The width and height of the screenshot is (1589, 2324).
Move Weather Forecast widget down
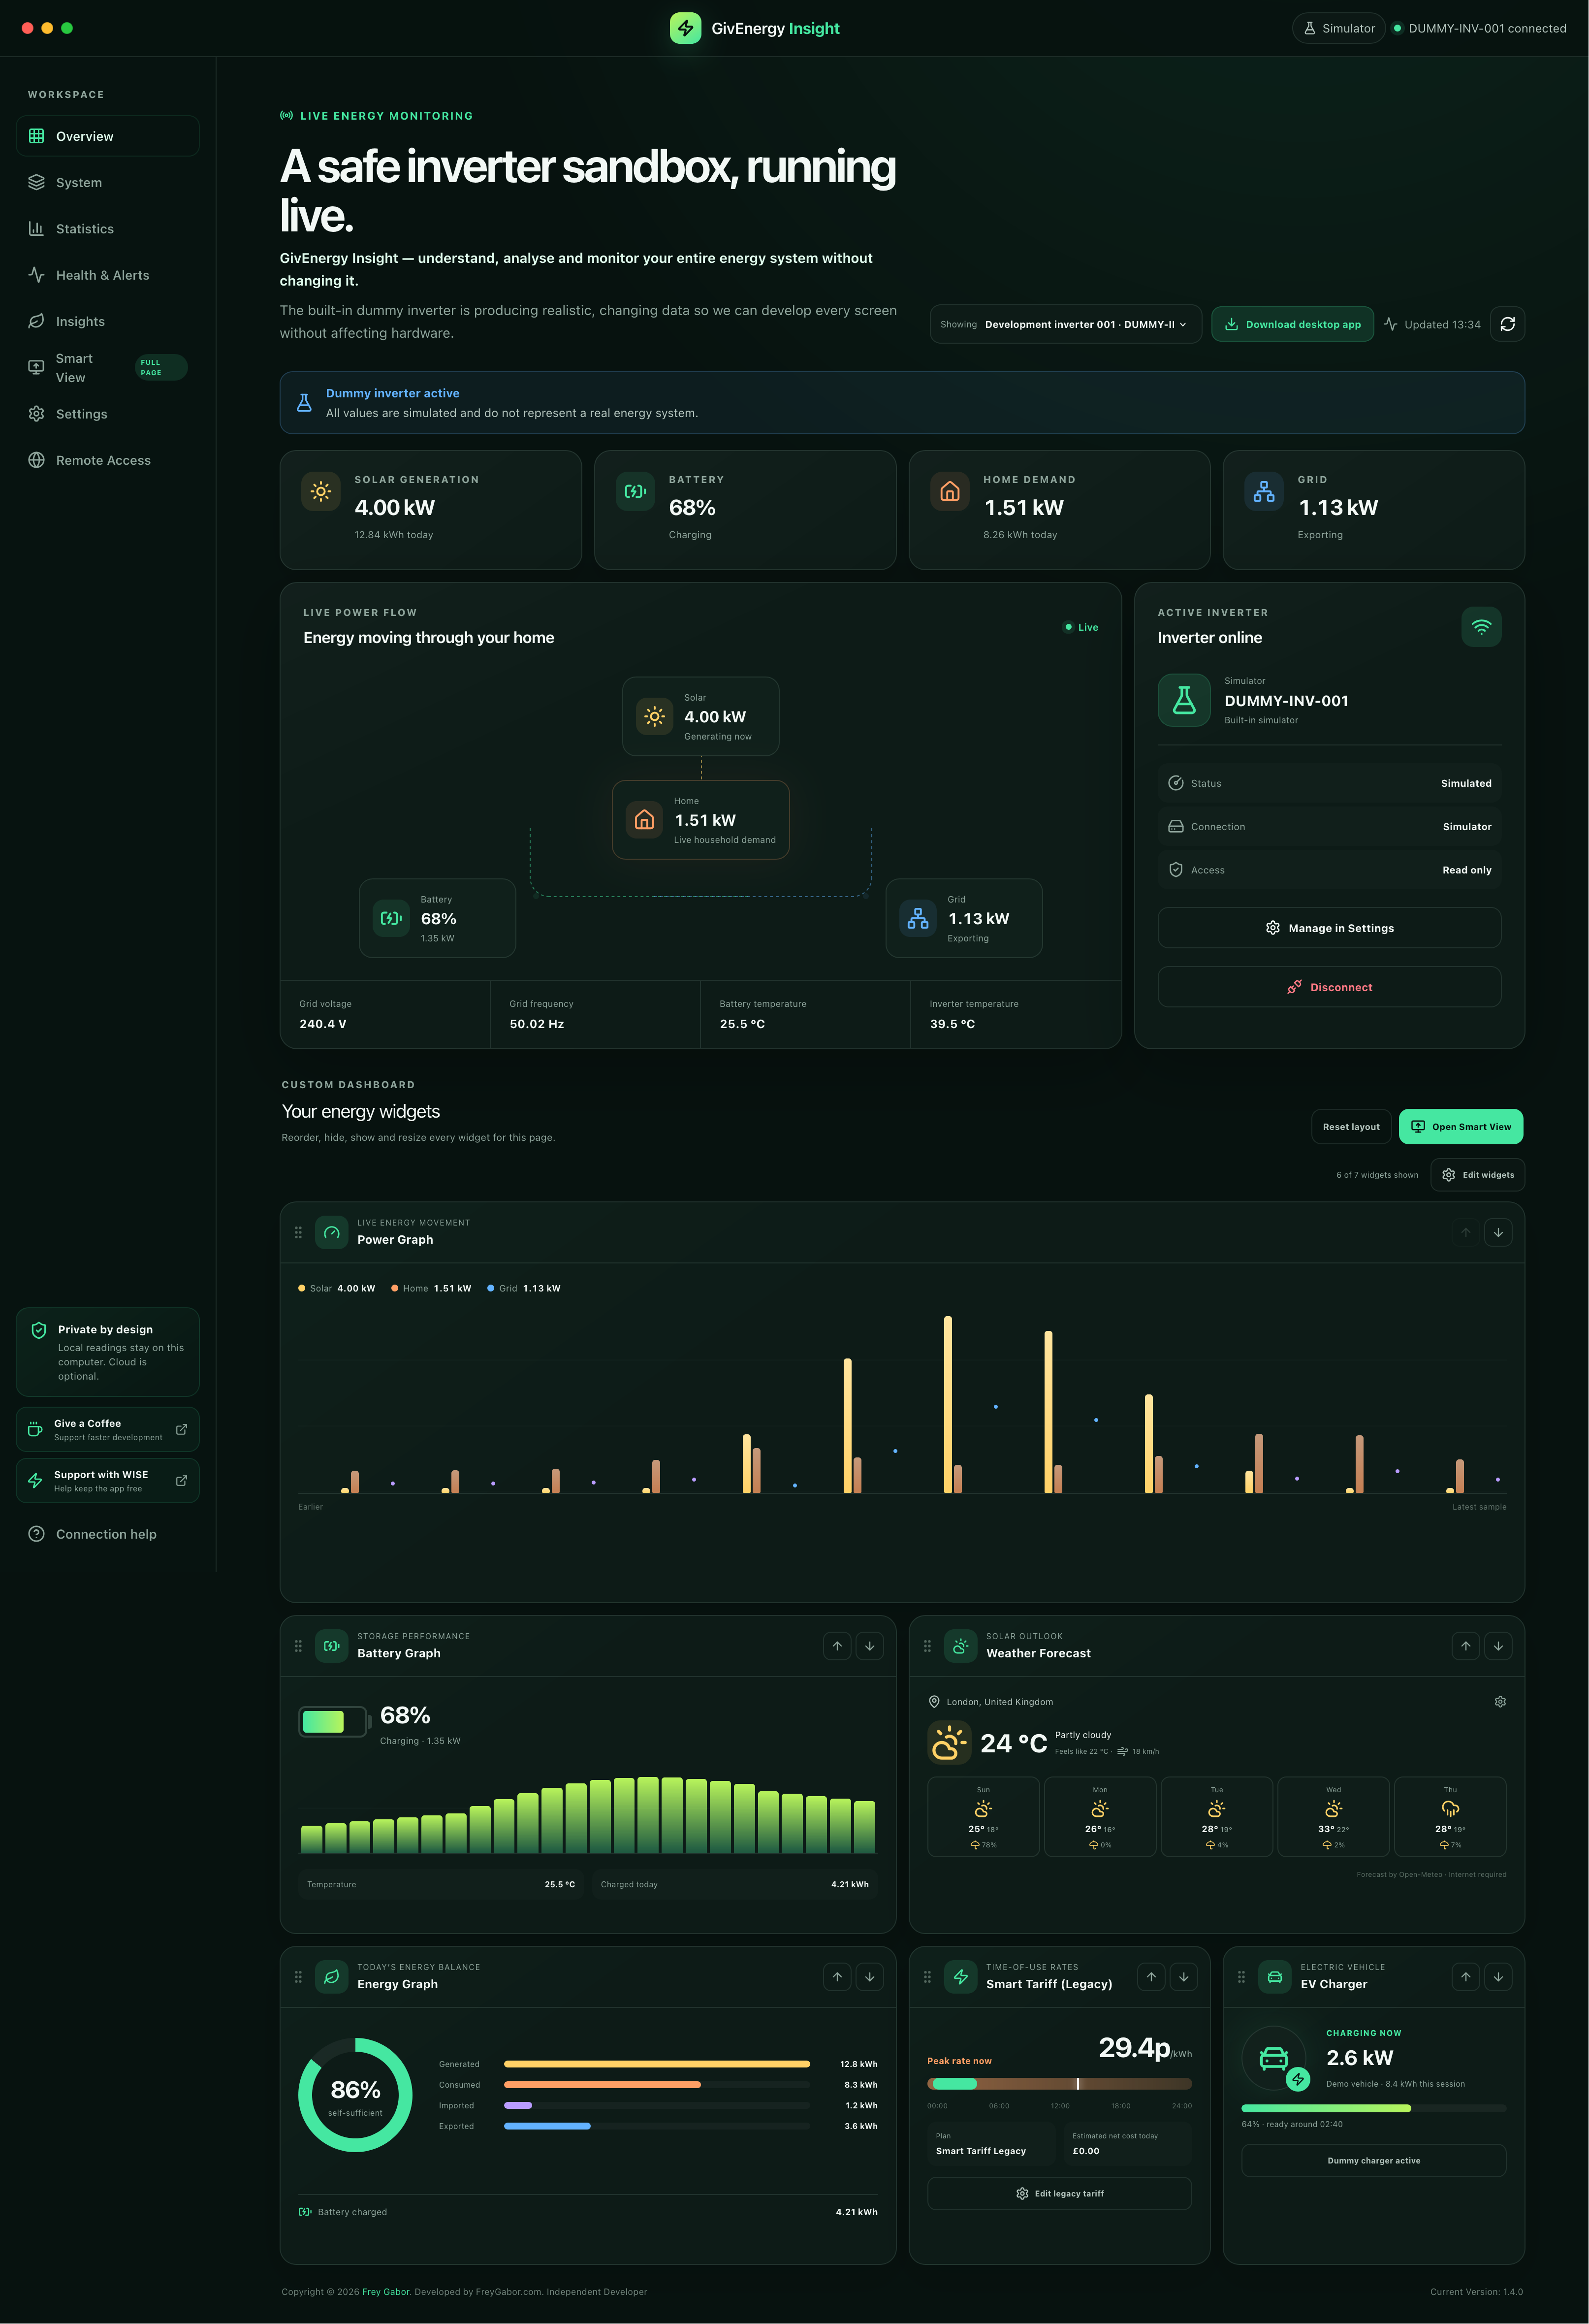(1498, 1646)
